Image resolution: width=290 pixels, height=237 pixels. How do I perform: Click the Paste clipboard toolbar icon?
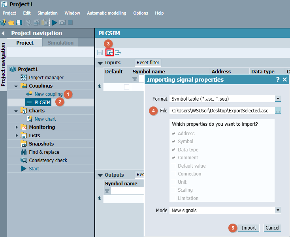point(44,22)
